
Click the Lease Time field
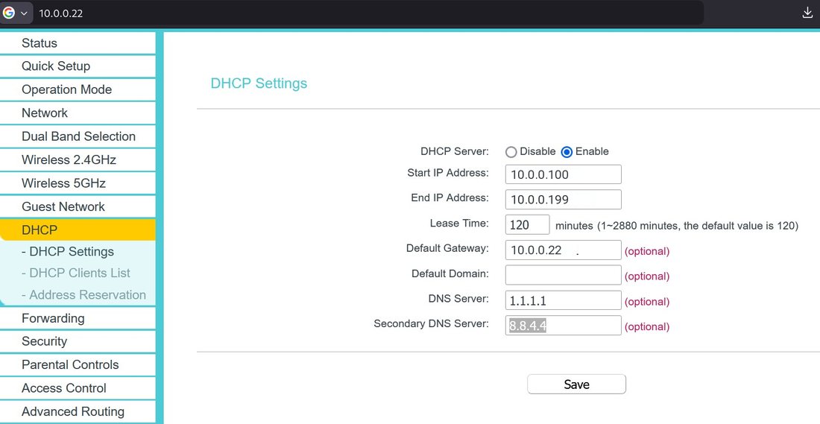527,225
